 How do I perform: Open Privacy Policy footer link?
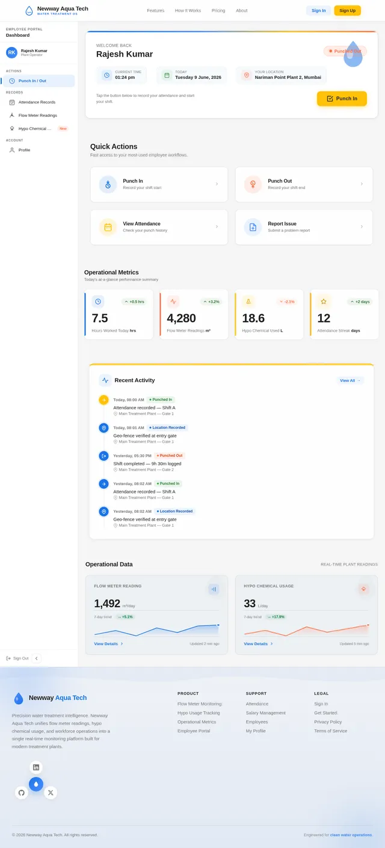point(328,722)
